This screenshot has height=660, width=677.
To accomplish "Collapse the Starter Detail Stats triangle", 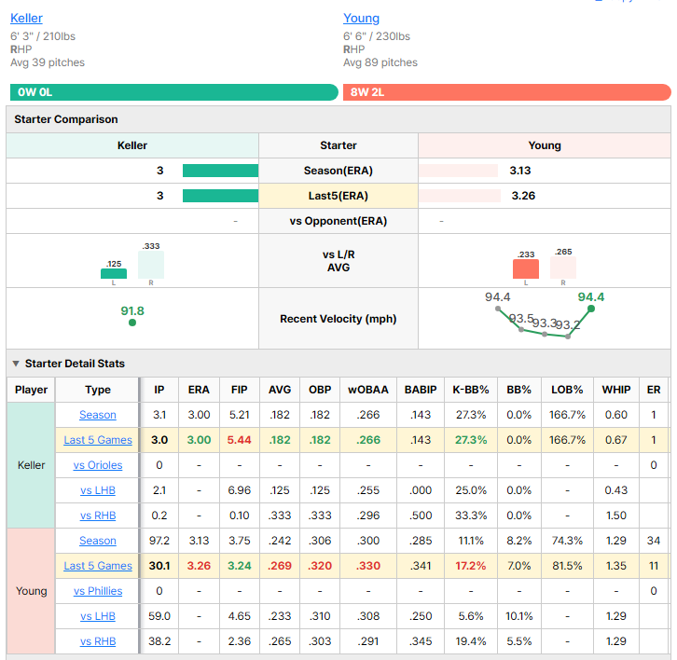I will point(16,364).
